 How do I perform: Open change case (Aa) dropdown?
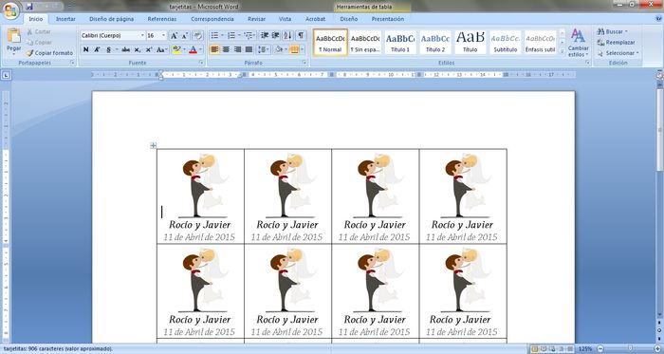161,49
